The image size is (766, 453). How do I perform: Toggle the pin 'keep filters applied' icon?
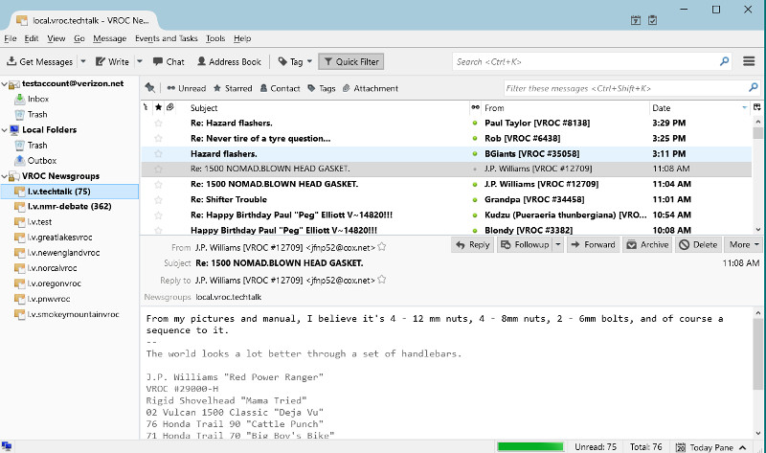click(150, 88)
